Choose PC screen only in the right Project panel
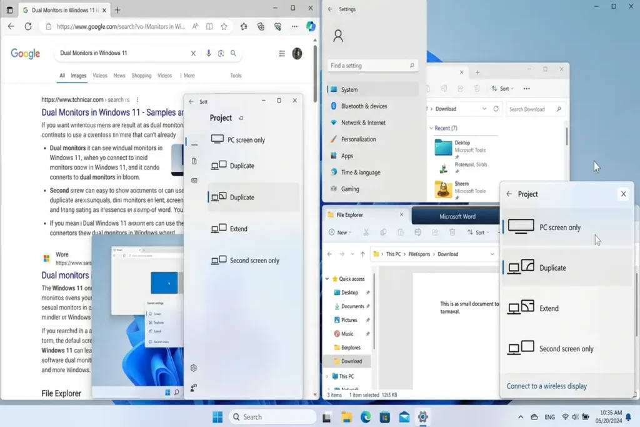The width and height of the screenshot is (640, 427). click(x=566, y=227)
